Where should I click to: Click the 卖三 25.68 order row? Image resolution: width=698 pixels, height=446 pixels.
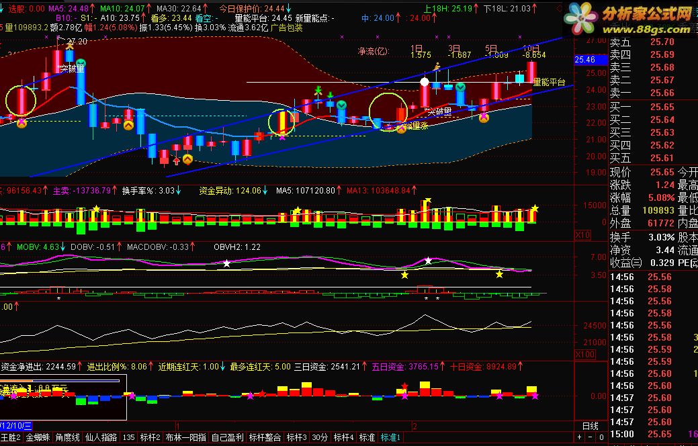tap(642, 67)
